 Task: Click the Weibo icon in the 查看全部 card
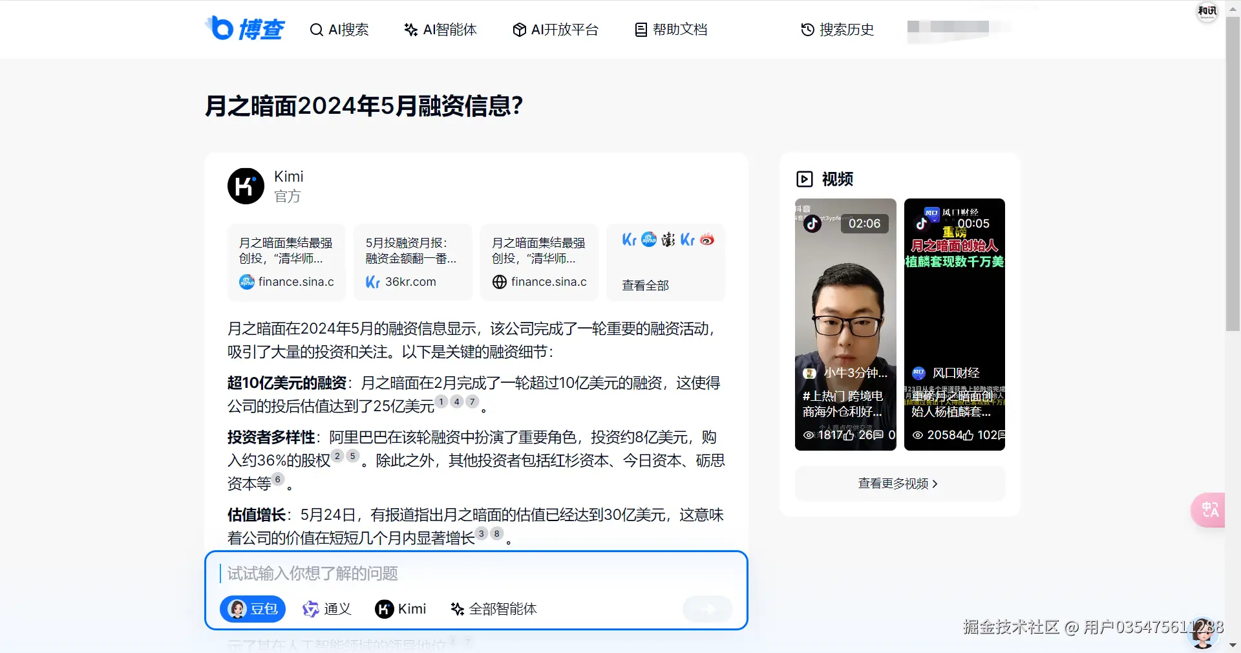(x=707, y=239)
